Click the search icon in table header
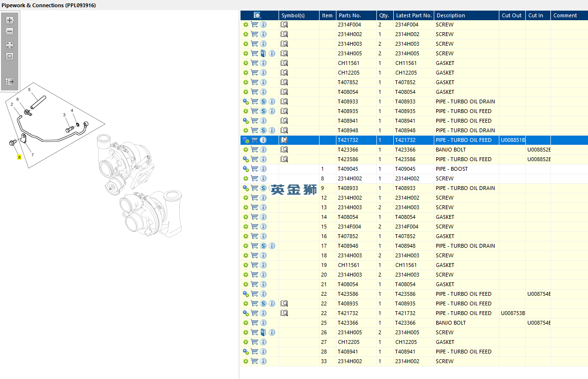The height and width of the screenshot is (379, 588). click(257, 15)
